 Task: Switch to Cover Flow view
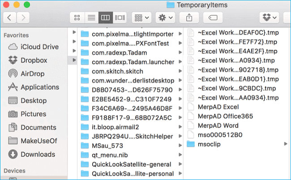click(x=119, y=18)
